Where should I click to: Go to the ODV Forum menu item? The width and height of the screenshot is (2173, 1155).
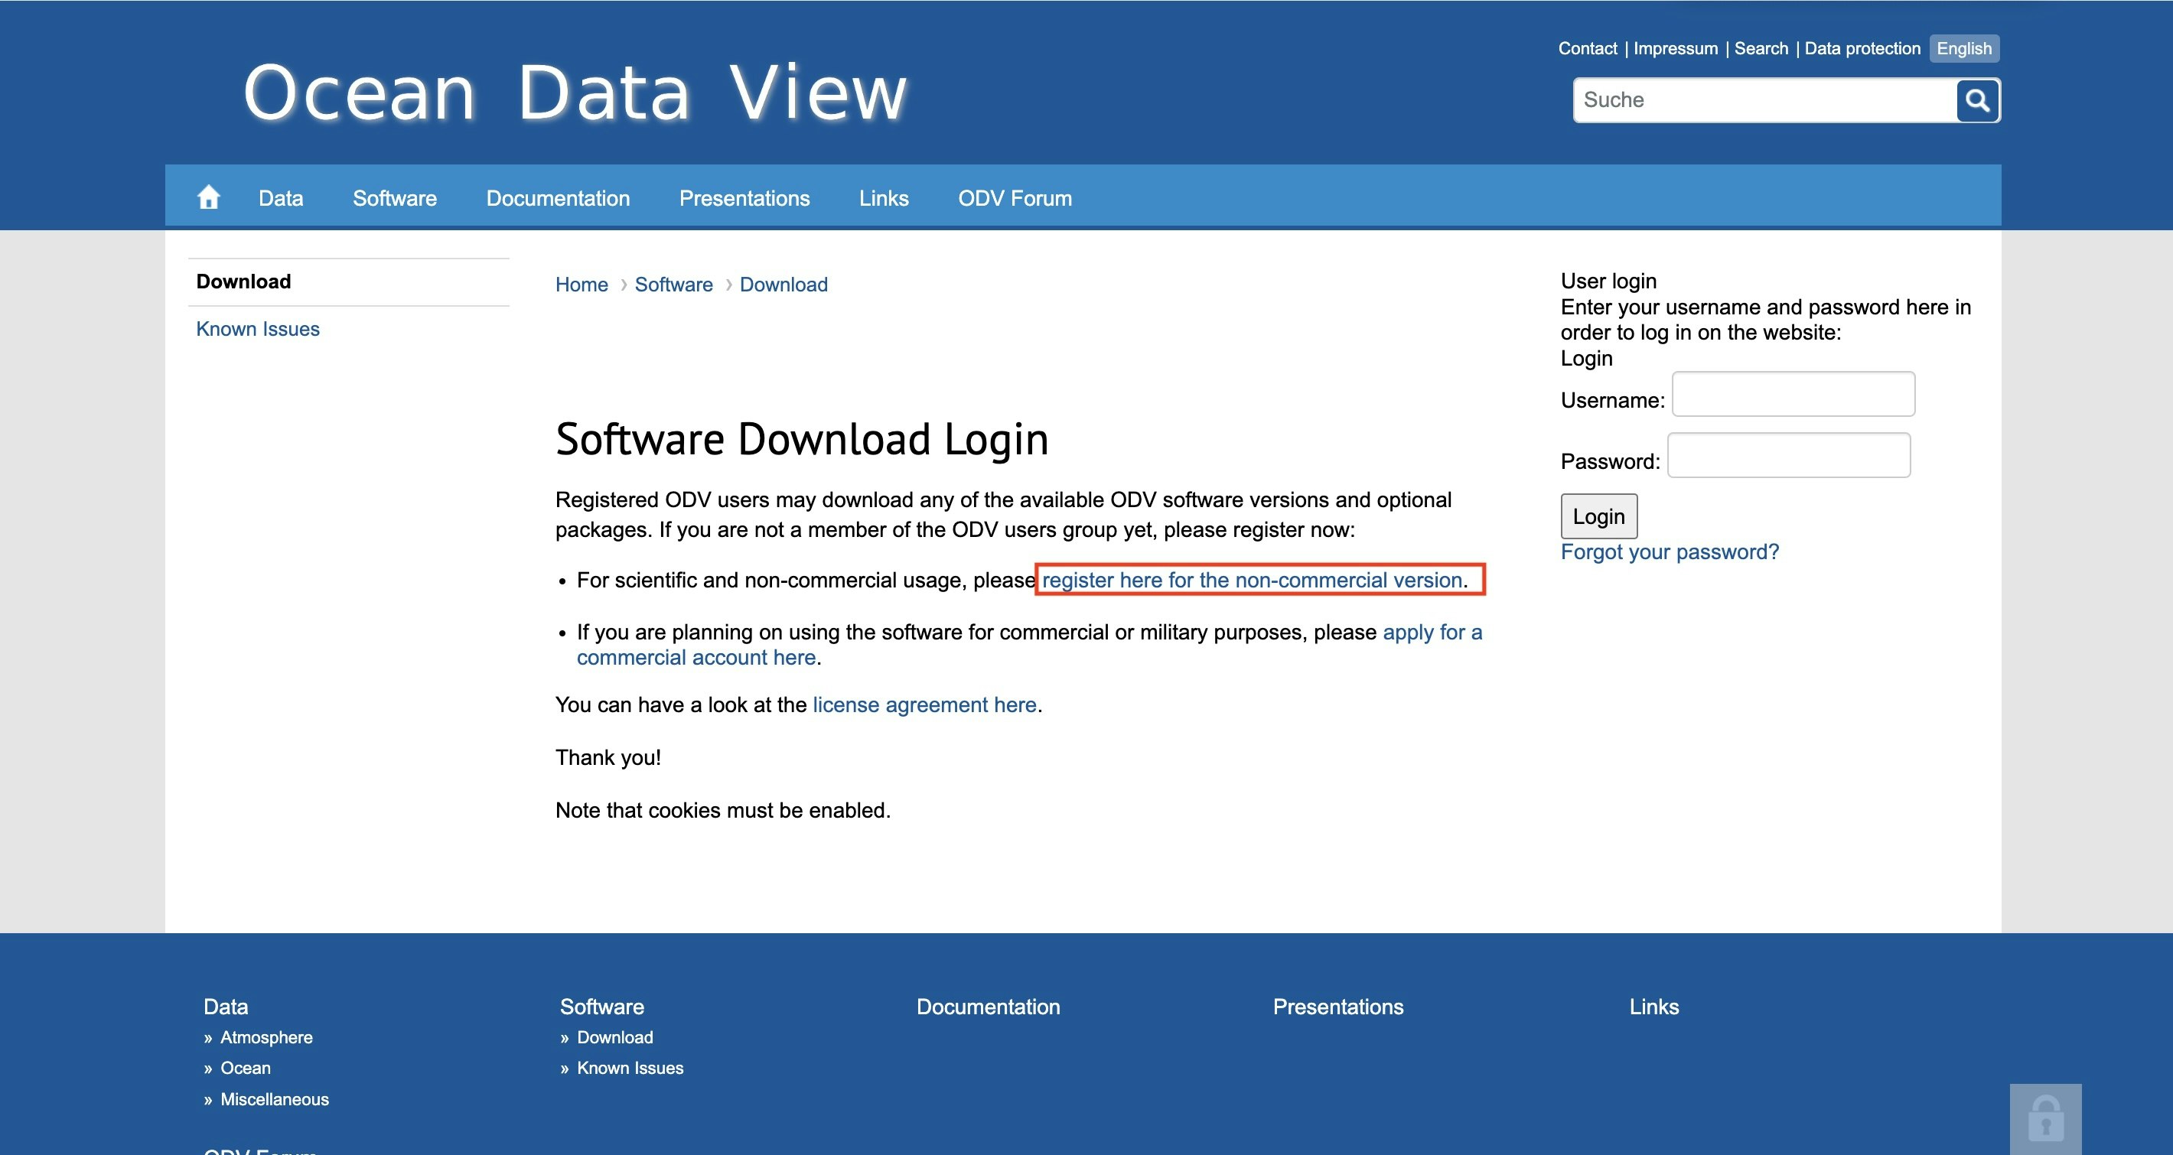coord(1014,198)
